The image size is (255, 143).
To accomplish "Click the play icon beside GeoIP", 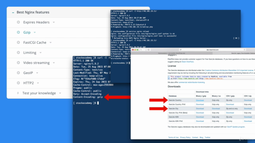I will (x=18, y=73).
